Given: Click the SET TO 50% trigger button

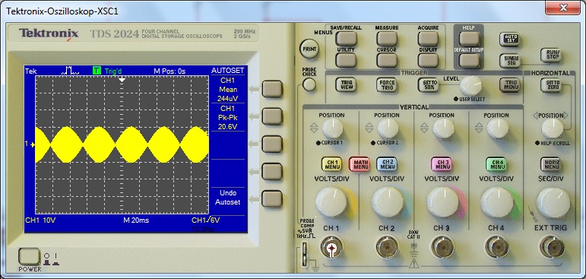Looking at the screenshot, I should [428, 85].
